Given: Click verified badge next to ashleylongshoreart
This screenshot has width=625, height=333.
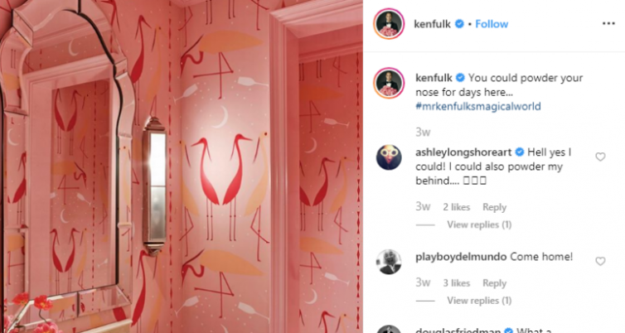Looking at the screenshot, I should (520, 152).
